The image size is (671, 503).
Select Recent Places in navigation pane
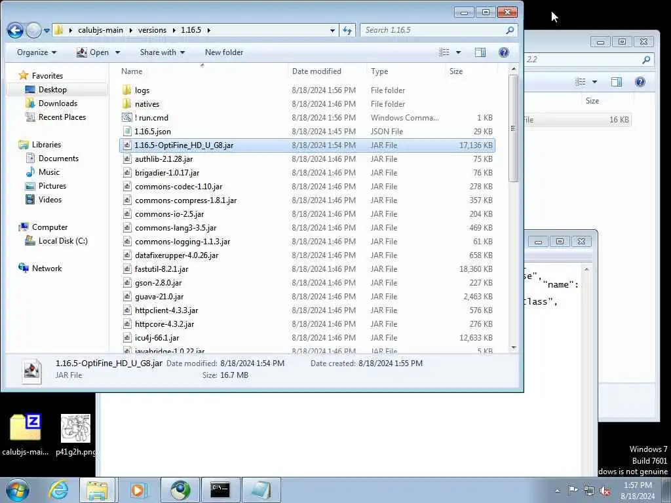tap(62, 117)
